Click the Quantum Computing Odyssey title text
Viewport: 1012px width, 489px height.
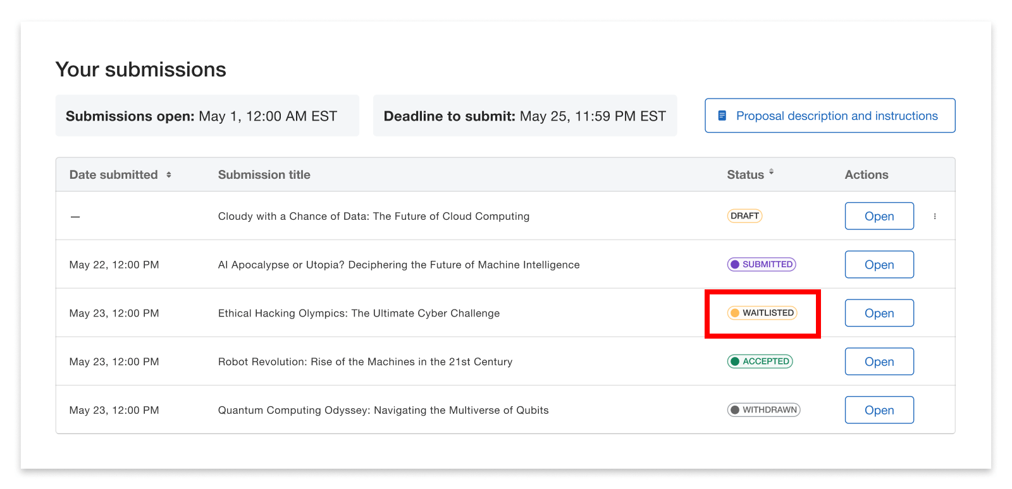383,411
